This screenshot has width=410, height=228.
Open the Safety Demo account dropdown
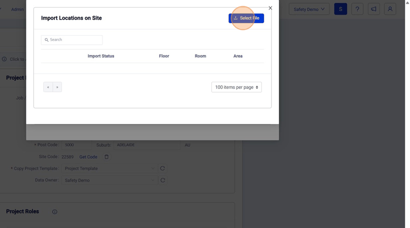click(x=309, y=9)
